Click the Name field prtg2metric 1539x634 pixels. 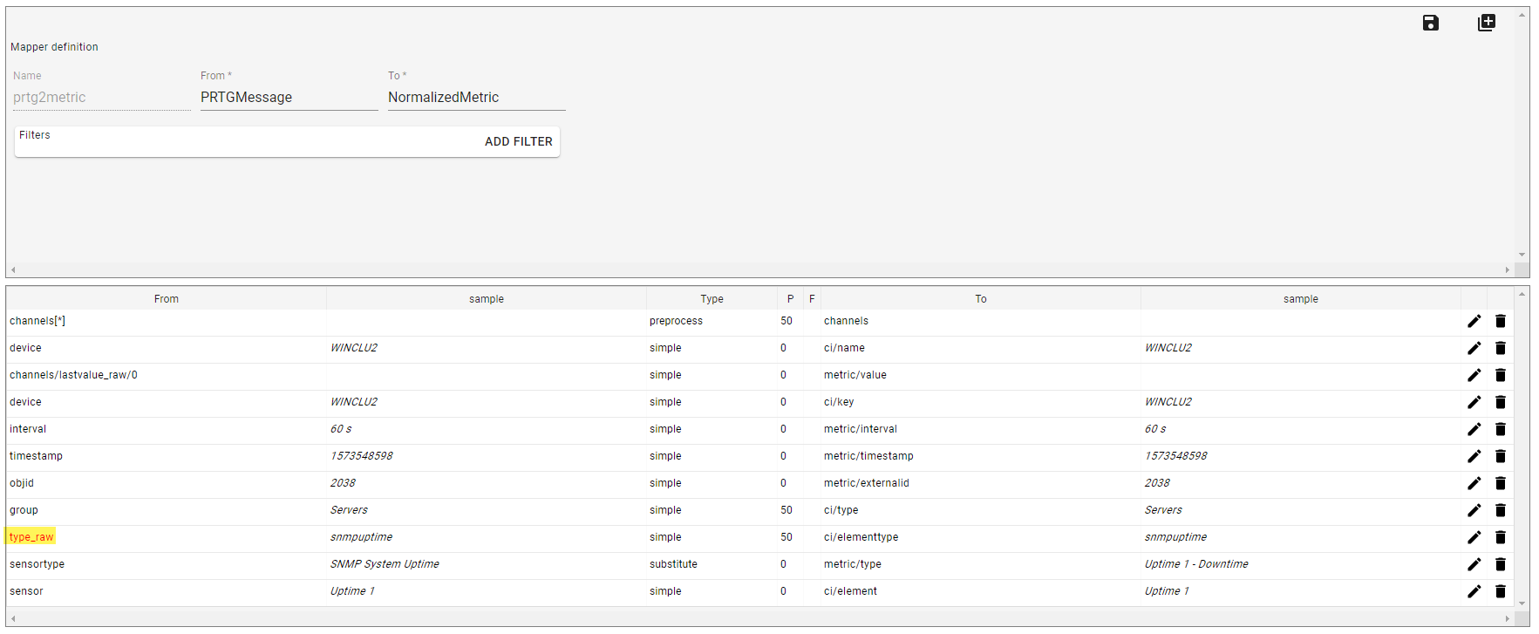(100, 98)
